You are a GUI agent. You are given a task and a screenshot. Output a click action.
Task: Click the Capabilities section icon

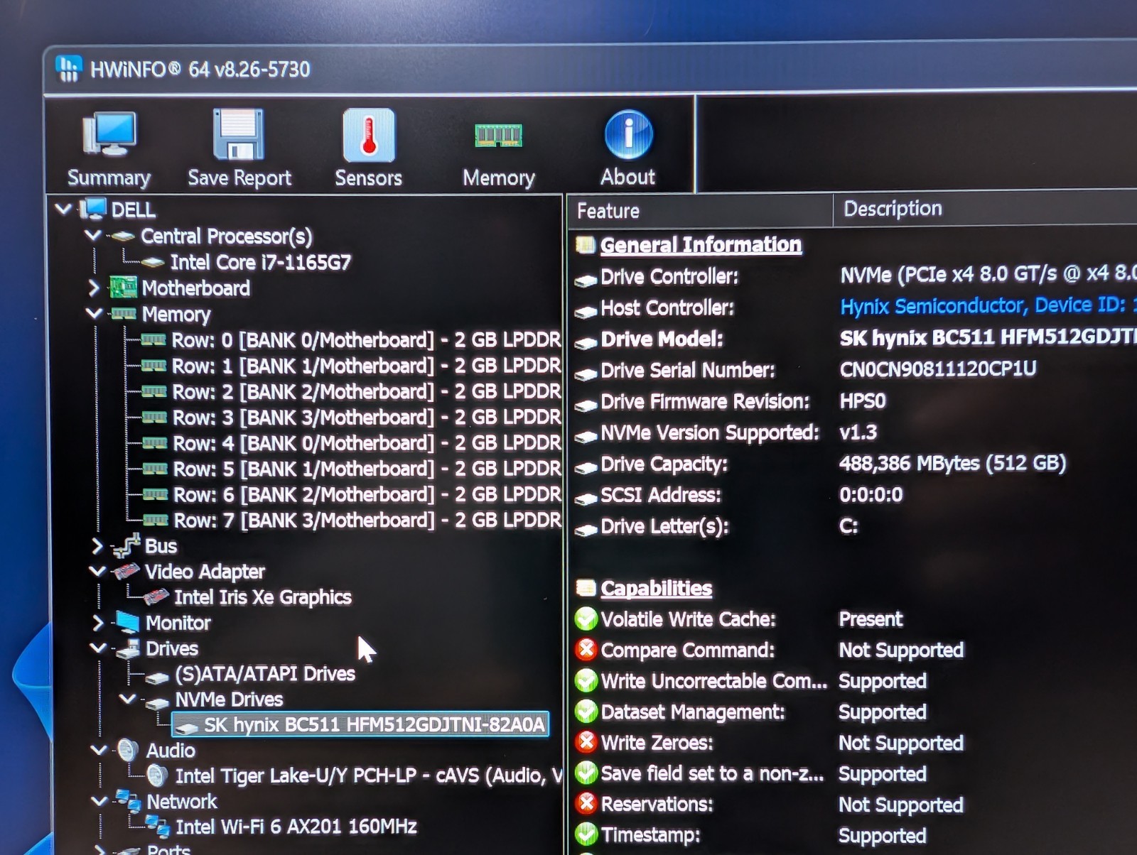[586, 588]
